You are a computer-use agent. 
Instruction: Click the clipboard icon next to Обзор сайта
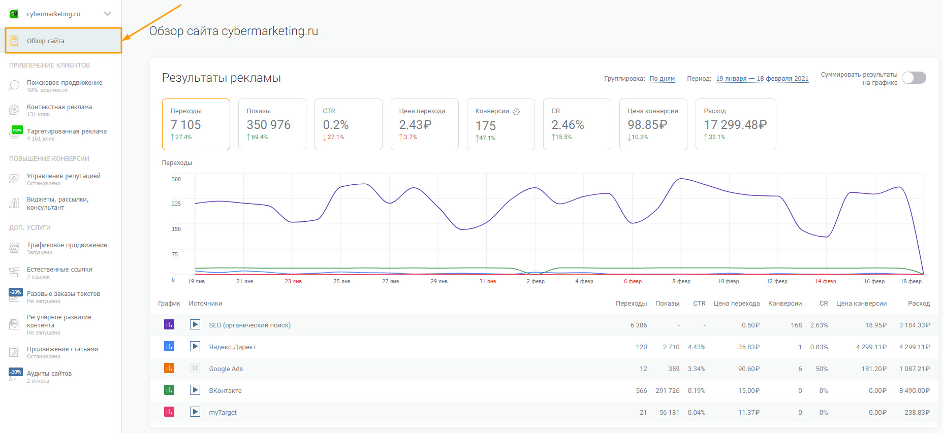14,41
